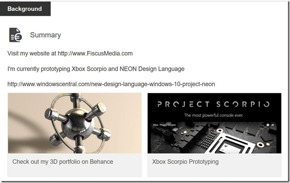
Task: Select the Background tab label
Action: [25, 9]
